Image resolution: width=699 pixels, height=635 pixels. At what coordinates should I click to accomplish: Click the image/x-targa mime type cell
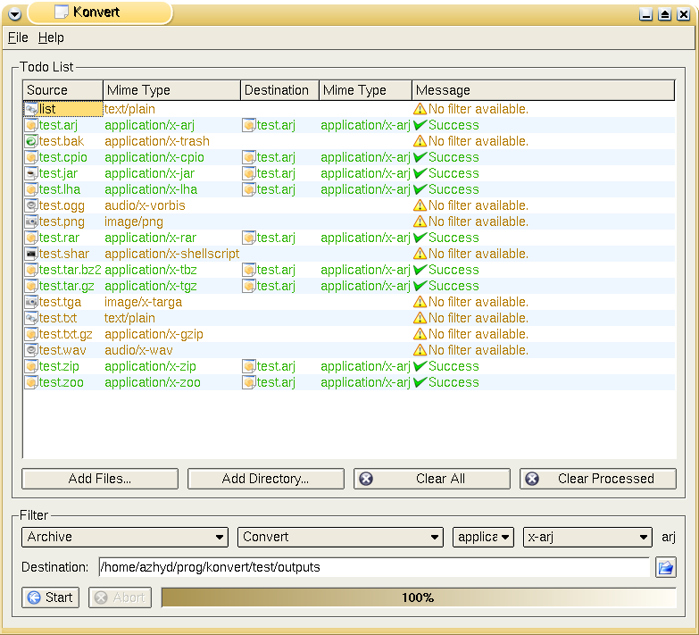(x=143, y=302)
